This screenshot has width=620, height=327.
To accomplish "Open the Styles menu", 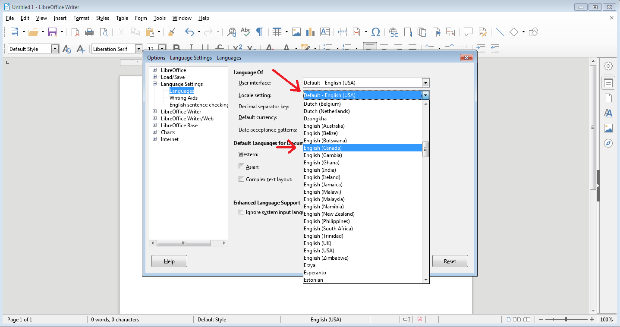I will click(x=103, y=18).
